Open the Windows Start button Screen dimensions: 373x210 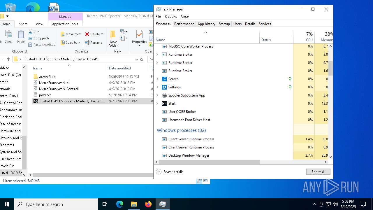point(7,204)
